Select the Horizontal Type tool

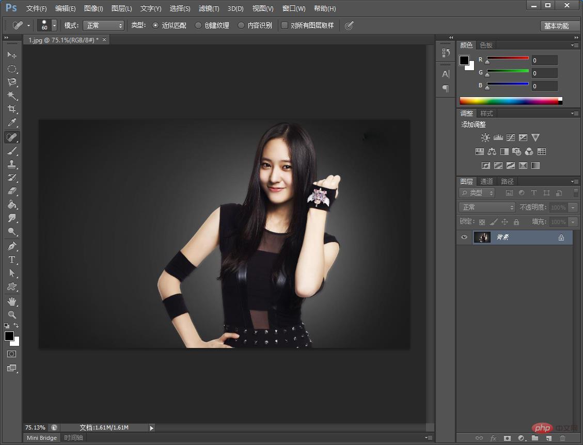click(x=12, y=260)
